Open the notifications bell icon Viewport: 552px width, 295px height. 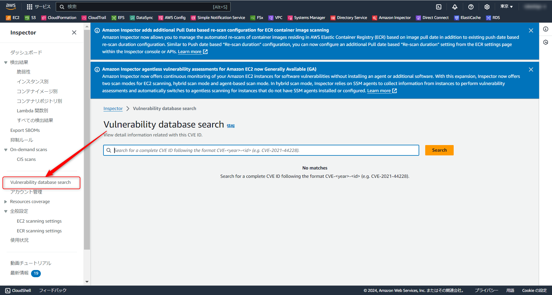pos(455,7)
